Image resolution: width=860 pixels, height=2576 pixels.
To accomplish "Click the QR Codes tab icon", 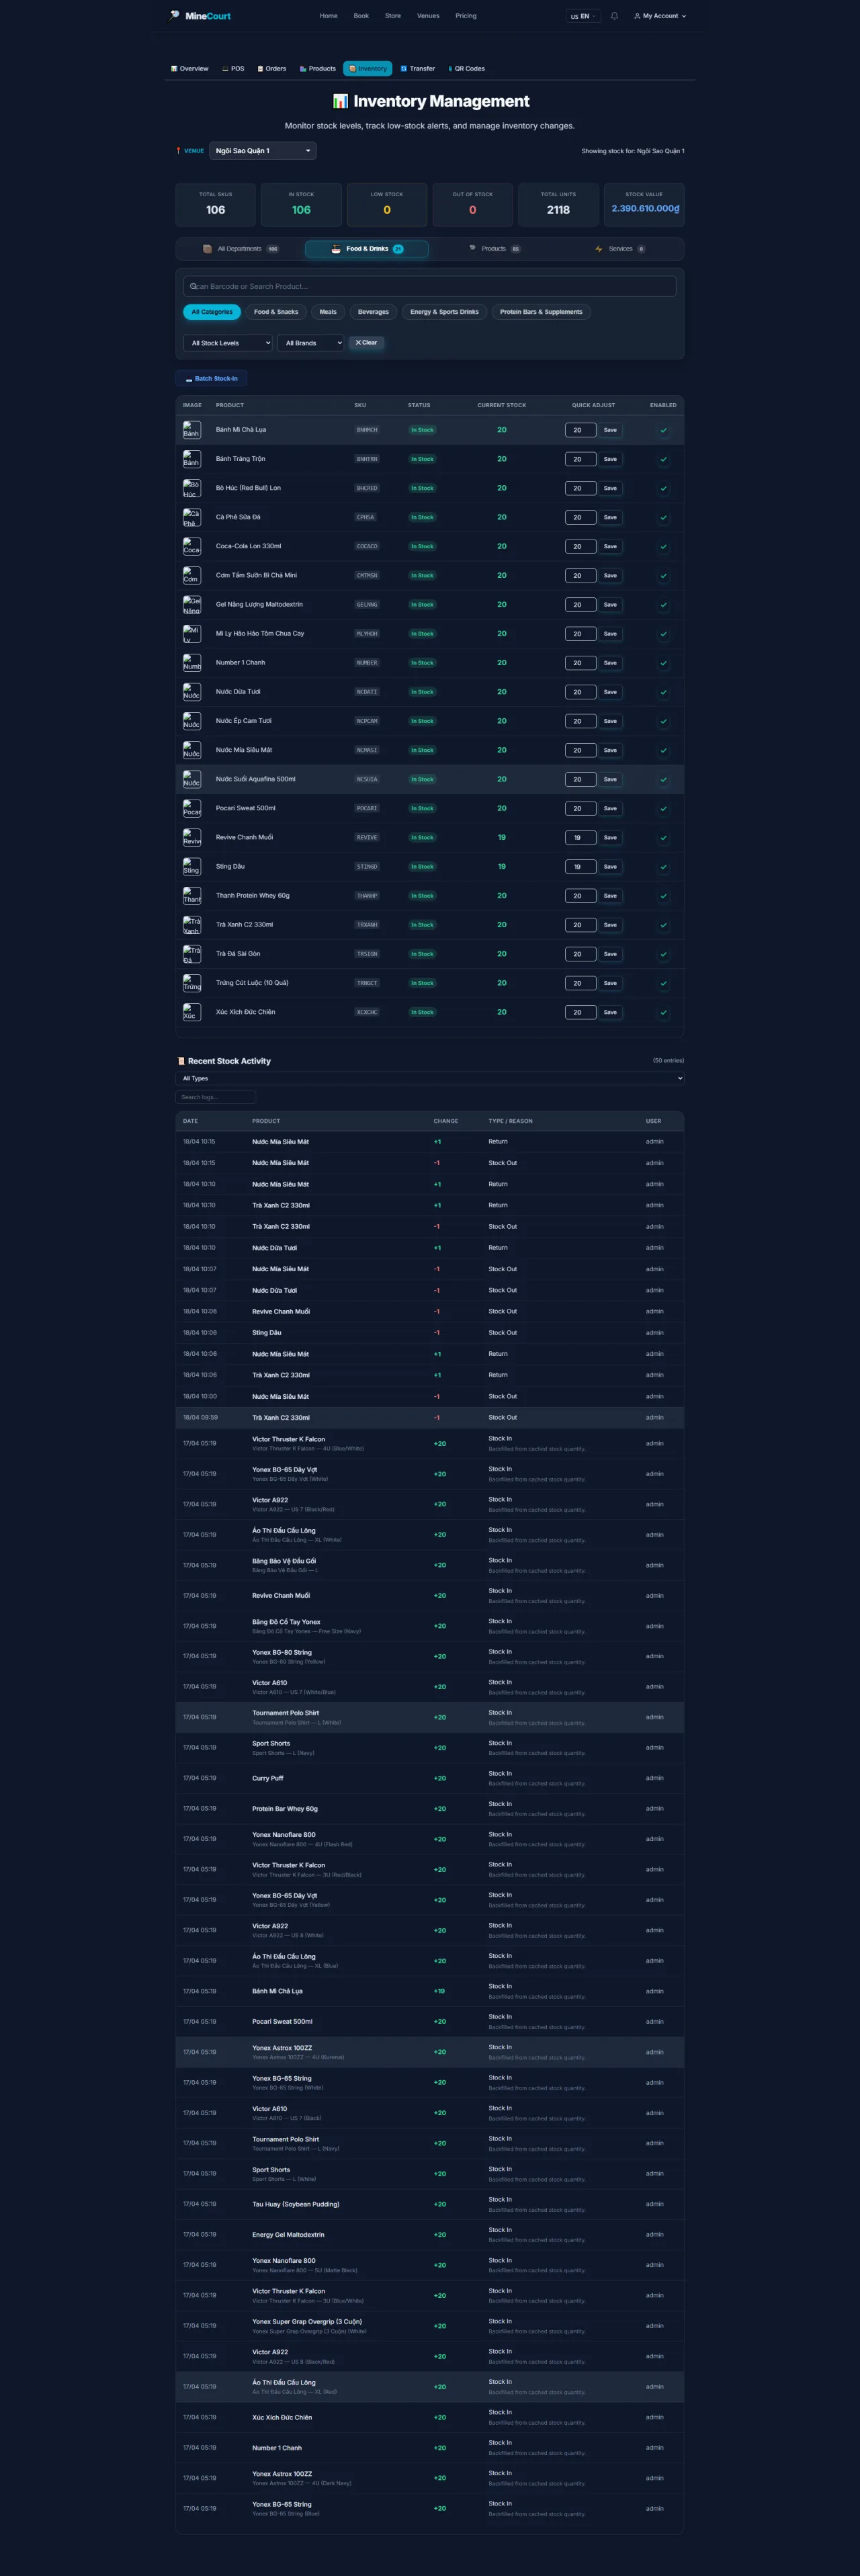I will pos(450,69).
